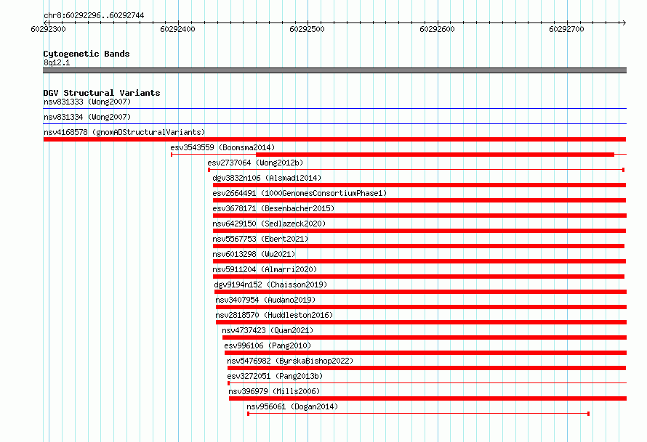Open nsv4168578 (gnomADStructuralVariants) variant
647x442 pixels.
coord(124,132)
